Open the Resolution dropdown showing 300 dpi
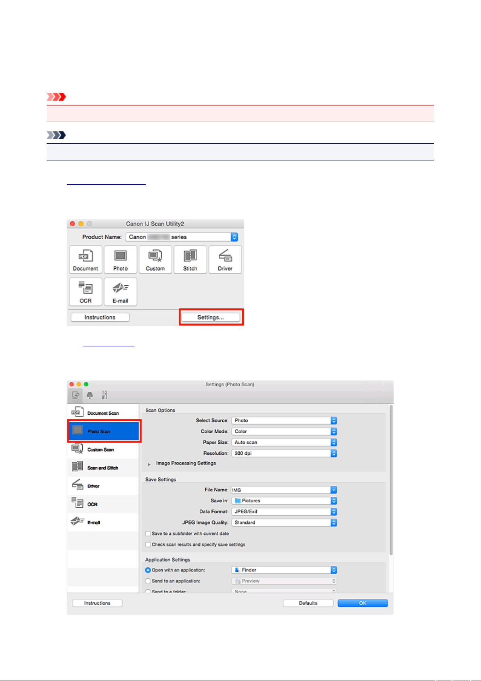The width and height of the screenshot is (481, 681). tap(284, 453)
